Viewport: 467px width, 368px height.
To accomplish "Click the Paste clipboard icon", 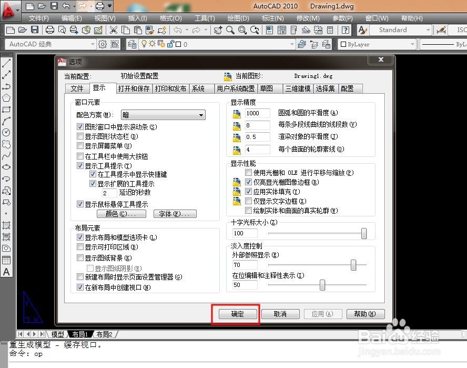I will (138, 30).
